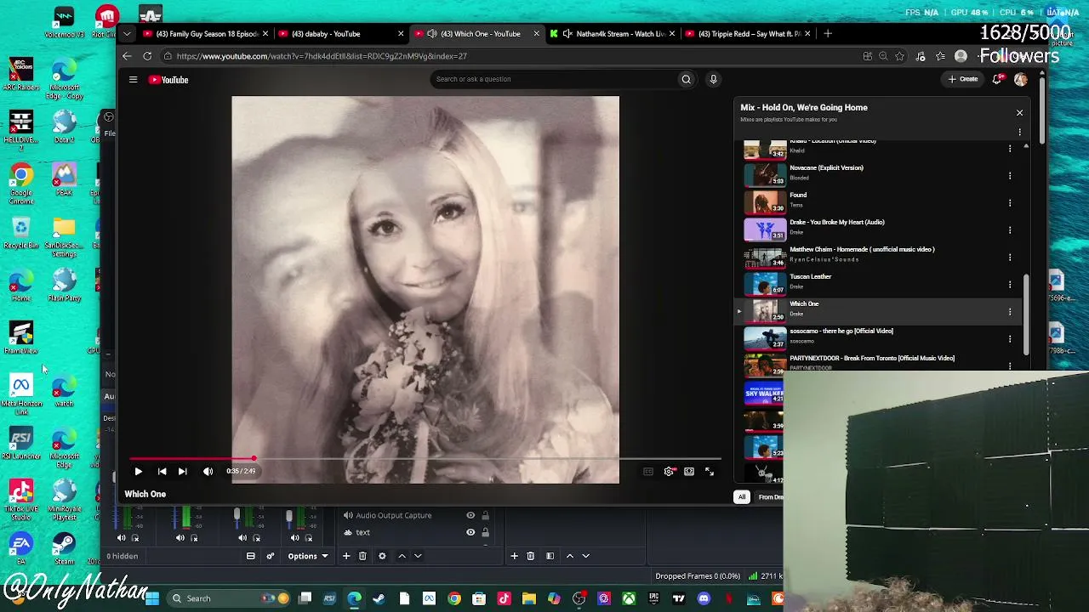Open the mix playlist more options menu
This screenshot has width=1089, height=612.
point(1019,132)
